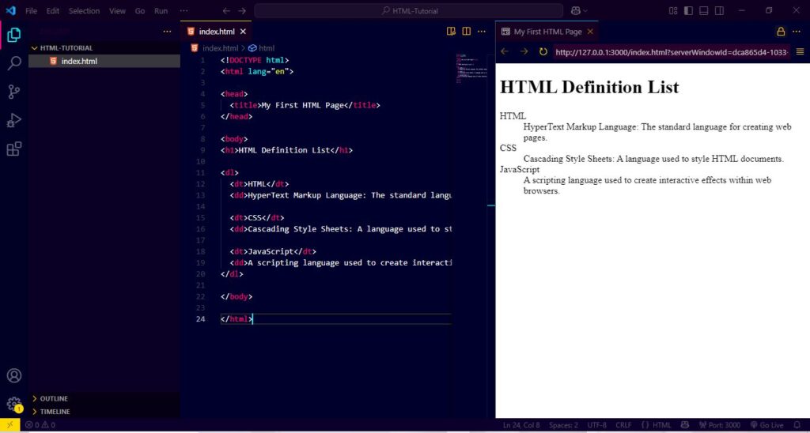Change Spaces: 2 indentation setting
Viewport: 810px width, 433px height.
point(563,425)
